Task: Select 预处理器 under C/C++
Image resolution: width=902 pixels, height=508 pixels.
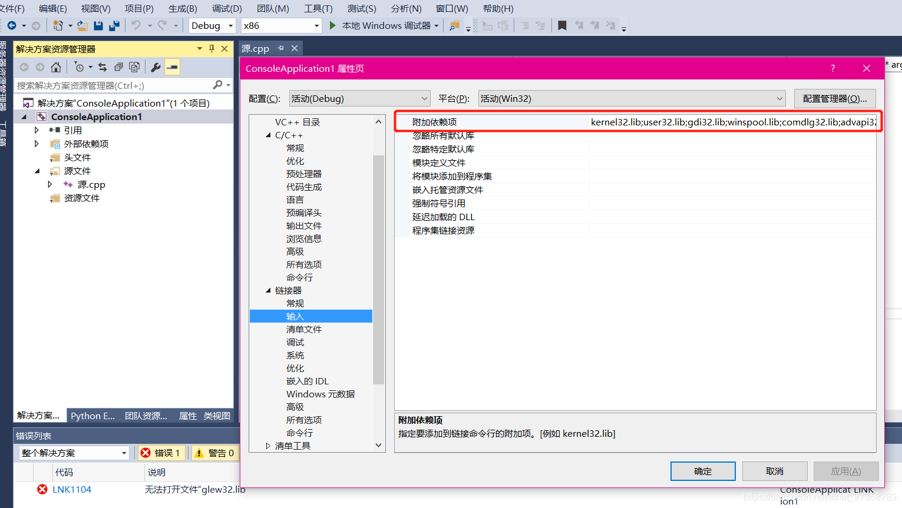Action: point(304,174)
